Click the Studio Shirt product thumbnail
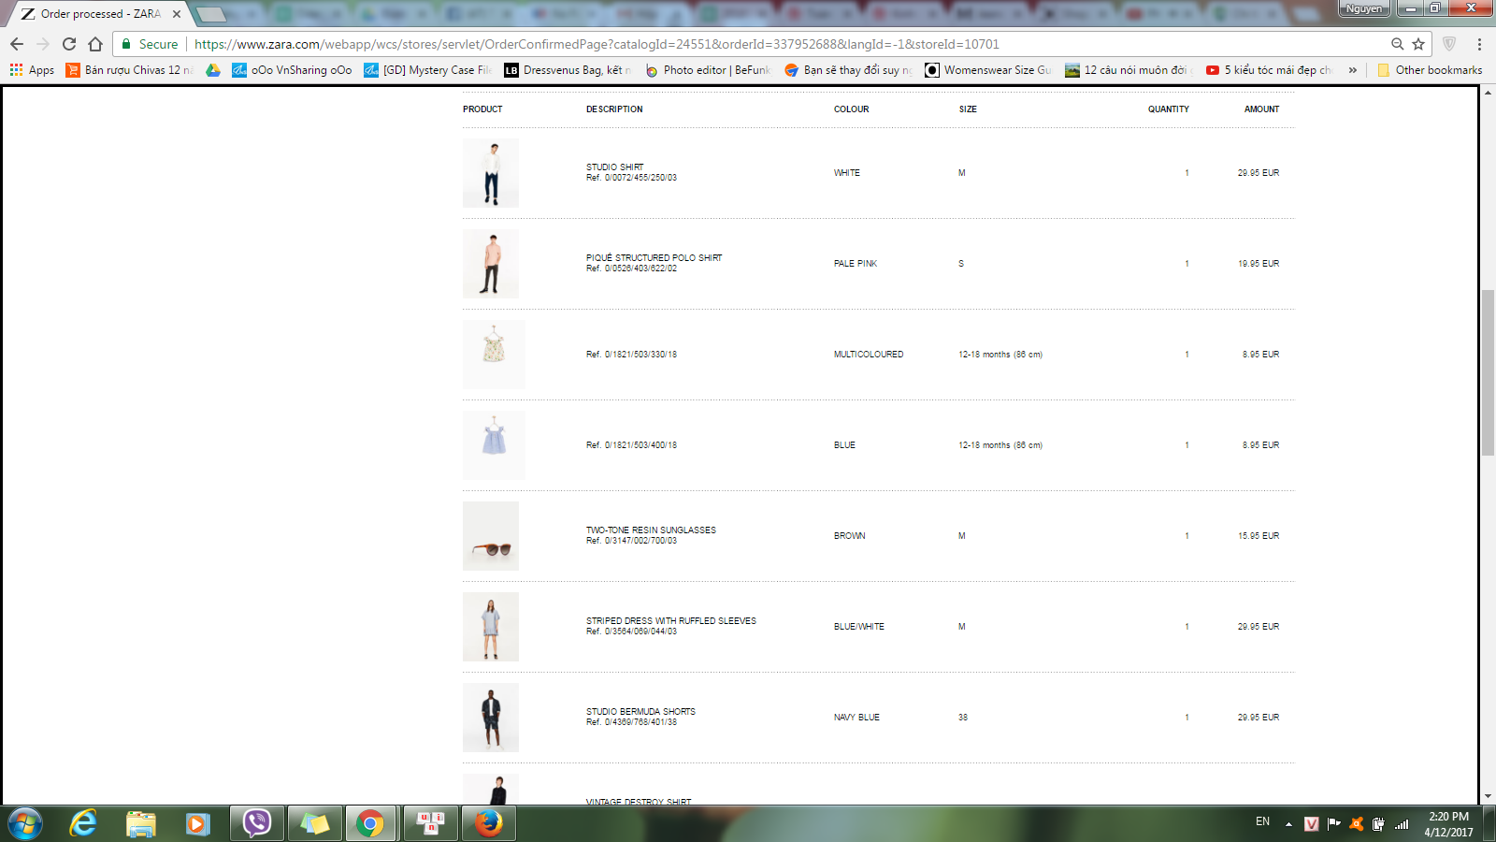This screenshot has width=1496, height=842. click(491, 173)
